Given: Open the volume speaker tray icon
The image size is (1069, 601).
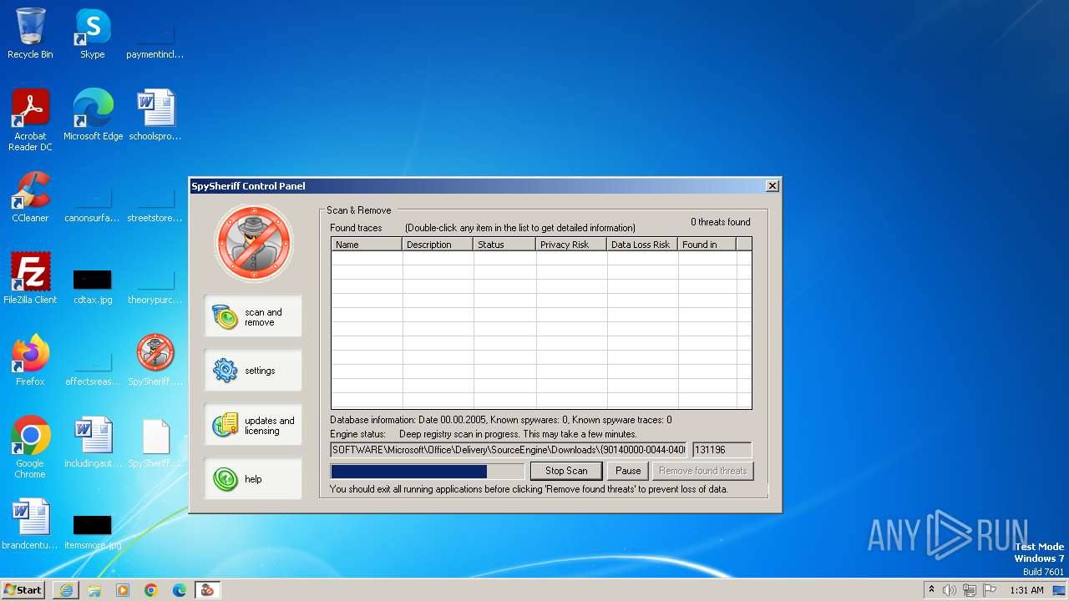Looking at the screenshot, I should pyautogui.click(x=950, y=590).
